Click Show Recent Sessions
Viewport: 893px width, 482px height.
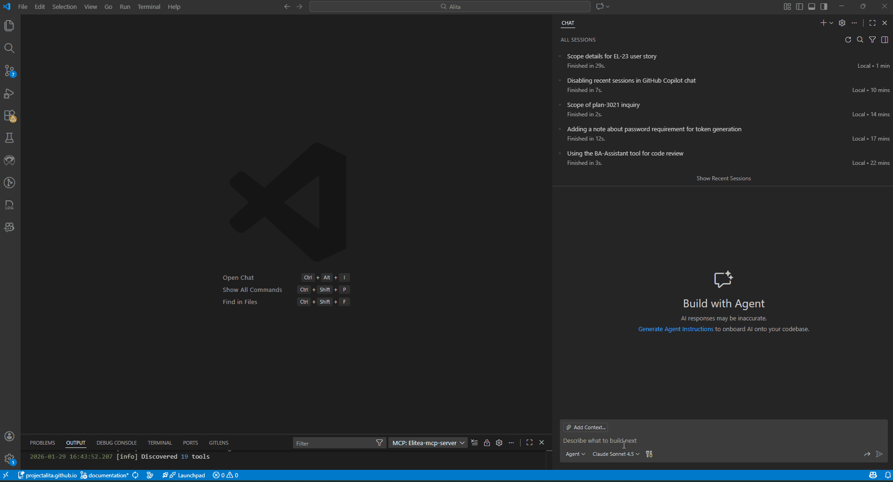coord(723,178)
